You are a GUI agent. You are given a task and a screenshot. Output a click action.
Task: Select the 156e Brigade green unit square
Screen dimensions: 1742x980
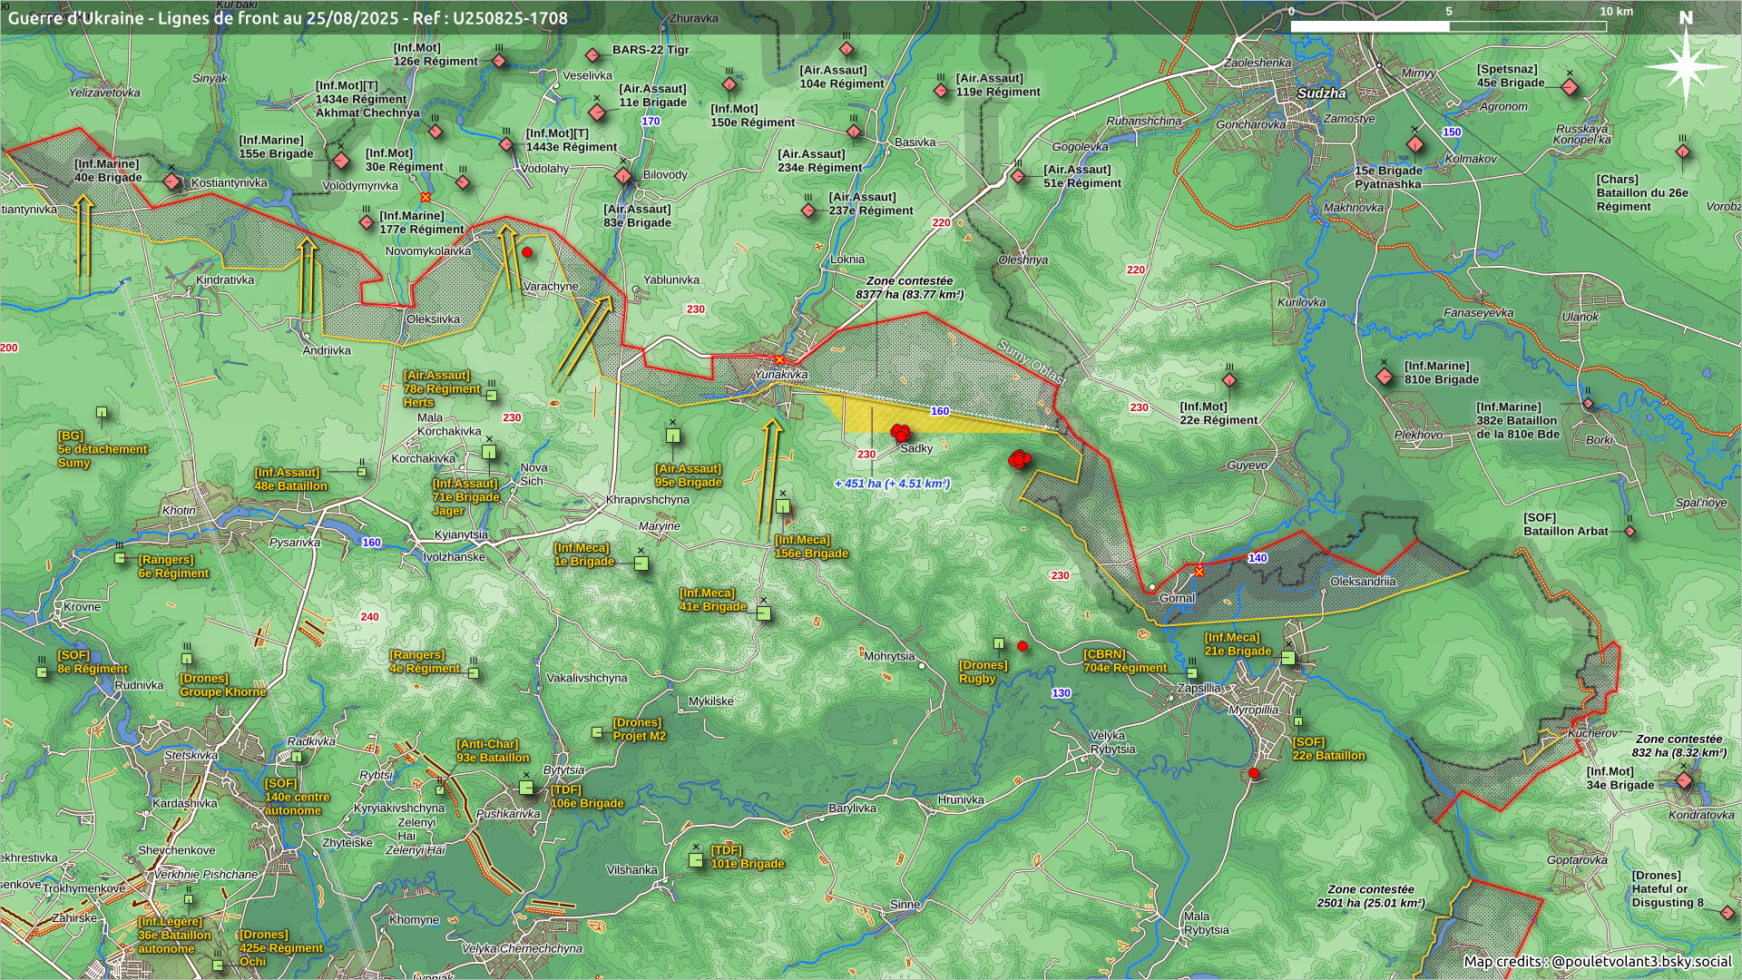tap(783, 506)
